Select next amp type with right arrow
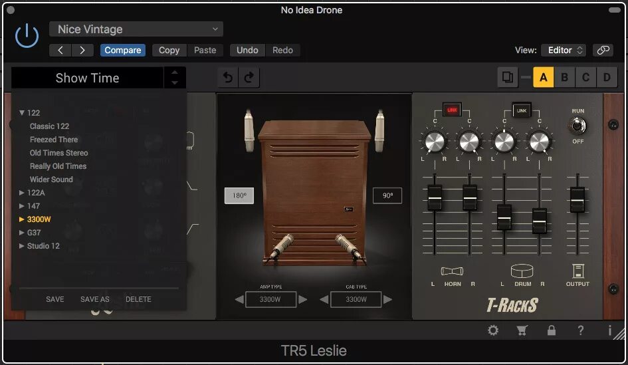This screenshot has height=365, width=628. coord(303,299)
